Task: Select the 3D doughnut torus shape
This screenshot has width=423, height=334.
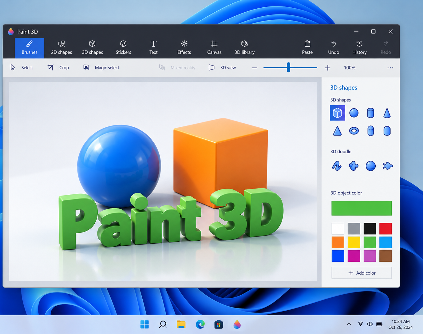Action: point(354,131)
